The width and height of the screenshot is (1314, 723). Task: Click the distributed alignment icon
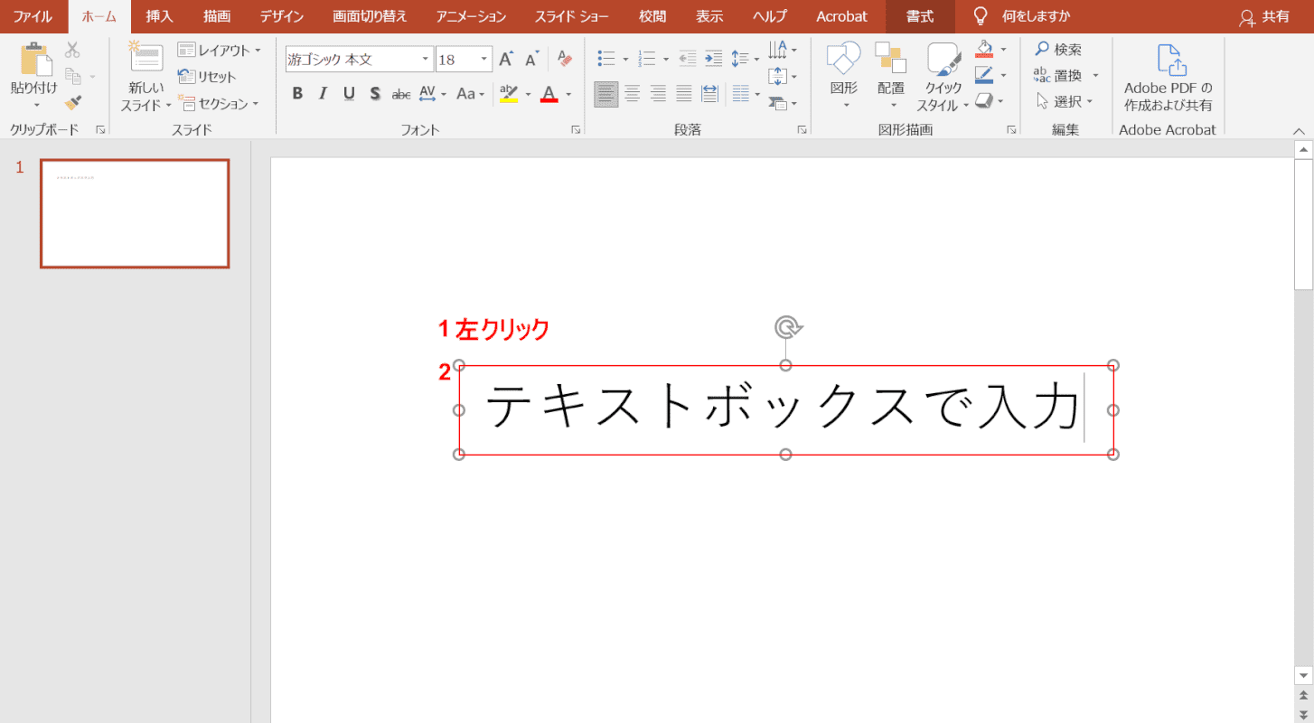coord(709,93)
